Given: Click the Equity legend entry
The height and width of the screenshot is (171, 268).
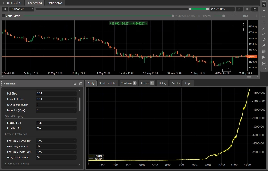Looking at the screenshot, I should coord(96,159).
